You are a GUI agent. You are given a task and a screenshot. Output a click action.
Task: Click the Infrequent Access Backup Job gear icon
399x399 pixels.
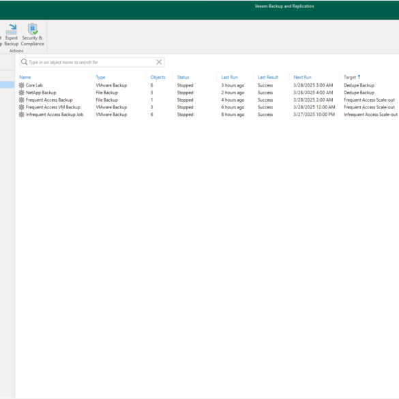(x=22, y=115)
